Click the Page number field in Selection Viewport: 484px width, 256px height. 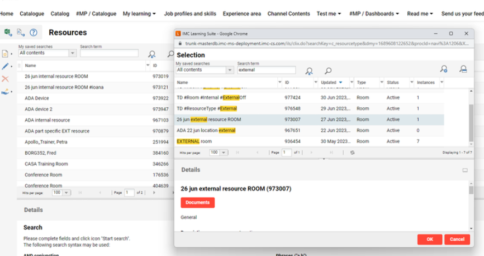coord(287,153)
